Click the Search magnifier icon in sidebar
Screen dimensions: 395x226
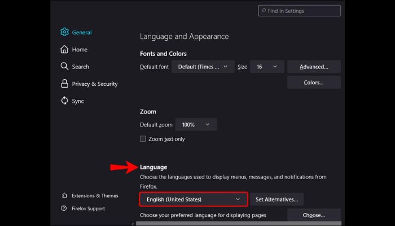(64, 67)
